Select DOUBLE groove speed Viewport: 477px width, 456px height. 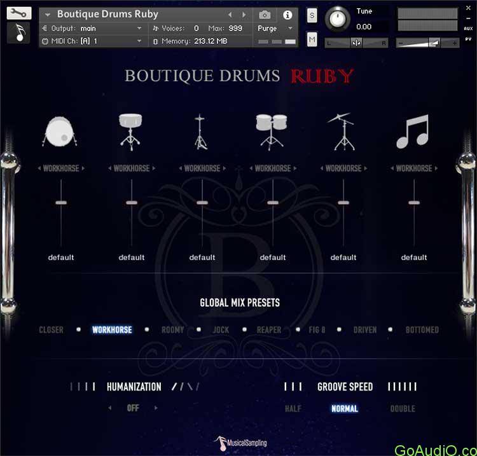pos(403,408)
